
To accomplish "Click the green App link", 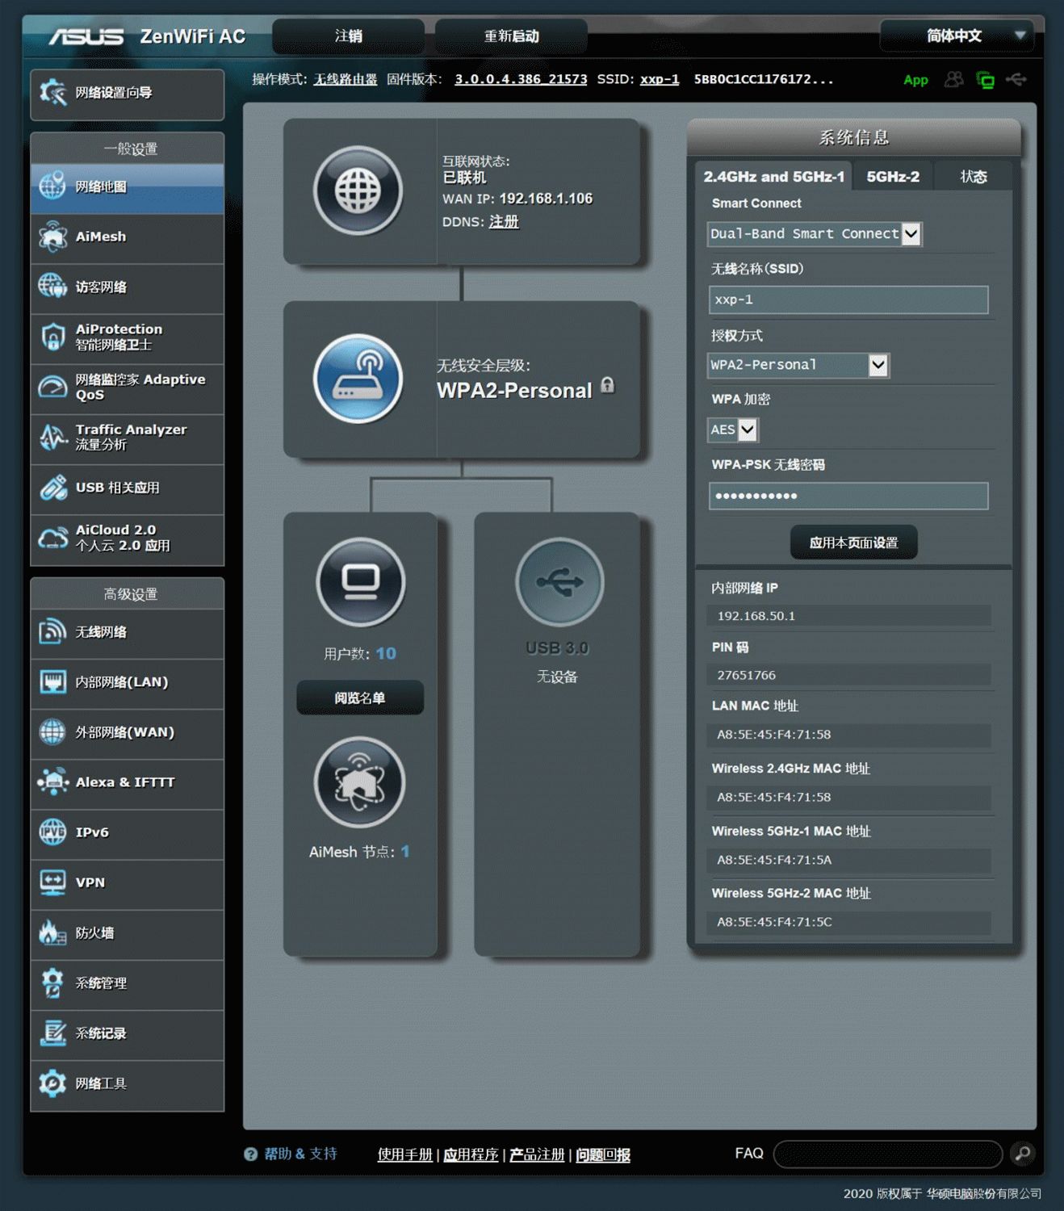I will 915,80.
